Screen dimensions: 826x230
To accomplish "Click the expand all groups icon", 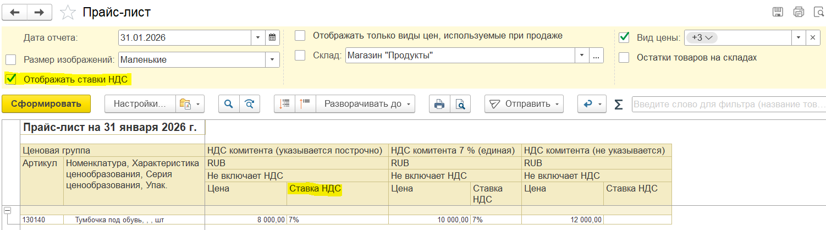I will pyautogui.click(x=284, y=103).
